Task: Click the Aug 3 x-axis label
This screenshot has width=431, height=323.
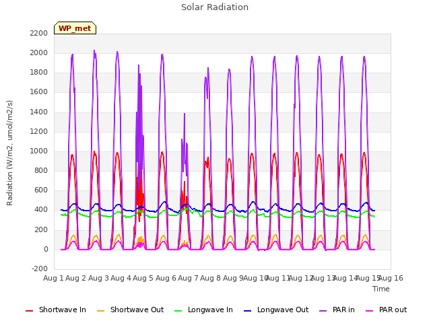Action: tap(98, 278)
